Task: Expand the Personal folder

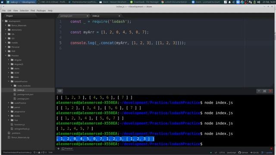Action: tap(6, 47)
